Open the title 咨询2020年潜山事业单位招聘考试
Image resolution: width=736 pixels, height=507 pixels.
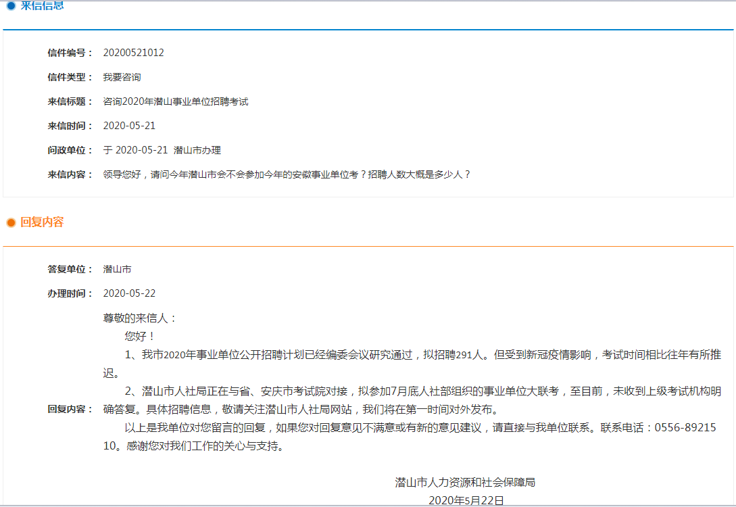coord(176,101)
